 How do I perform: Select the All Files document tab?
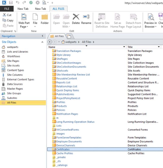pyautogui.click(x=57, y=36)
